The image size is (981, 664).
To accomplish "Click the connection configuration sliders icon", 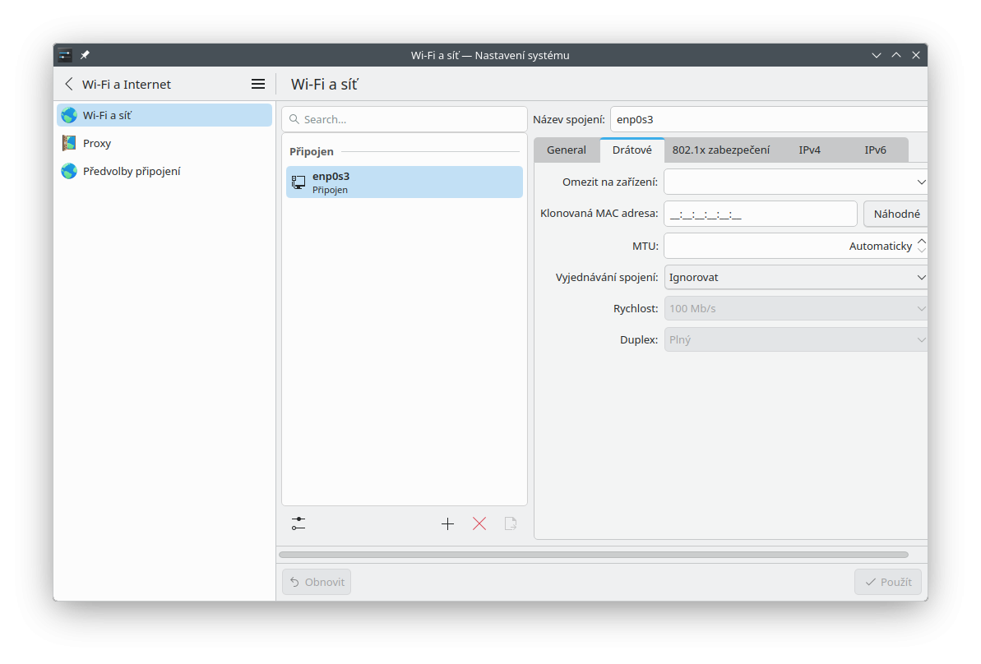I will coord(298,523).
